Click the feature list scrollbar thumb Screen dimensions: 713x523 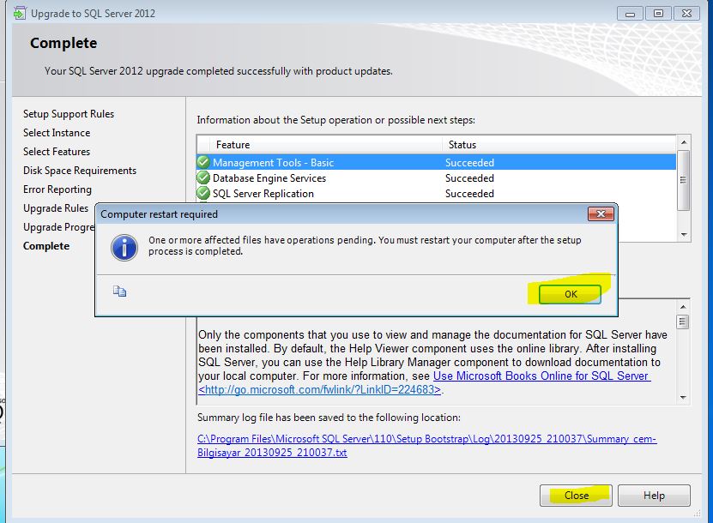683,180
